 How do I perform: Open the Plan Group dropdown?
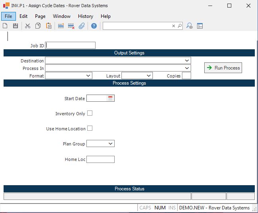(x=110, y=143)
